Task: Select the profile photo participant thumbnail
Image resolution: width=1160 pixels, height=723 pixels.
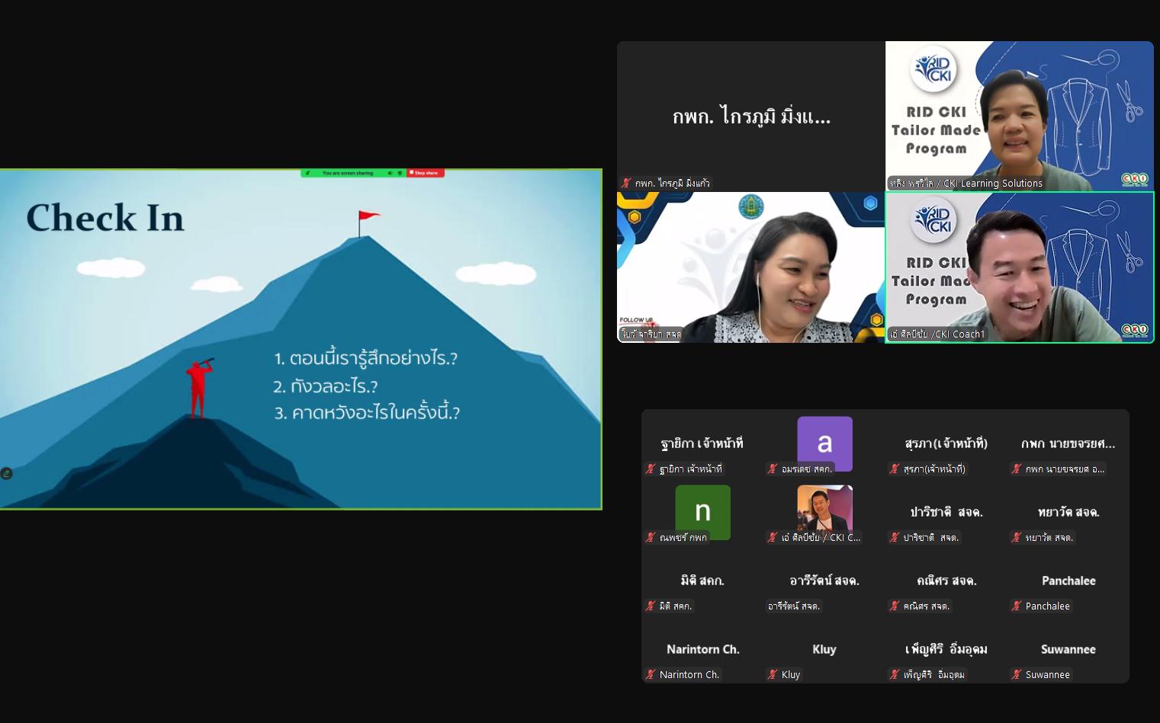Action: (824, 508)
